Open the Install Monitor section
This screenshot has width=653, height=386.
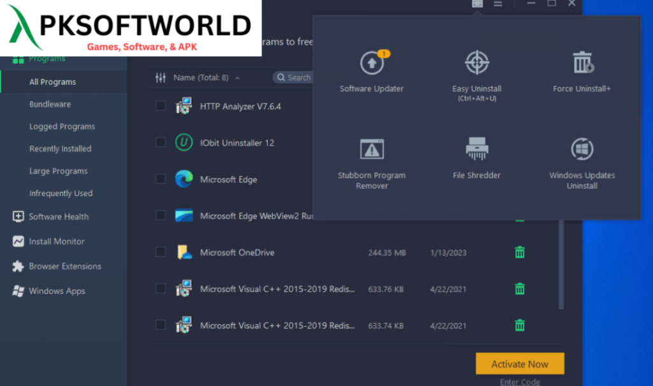[57, 241]
